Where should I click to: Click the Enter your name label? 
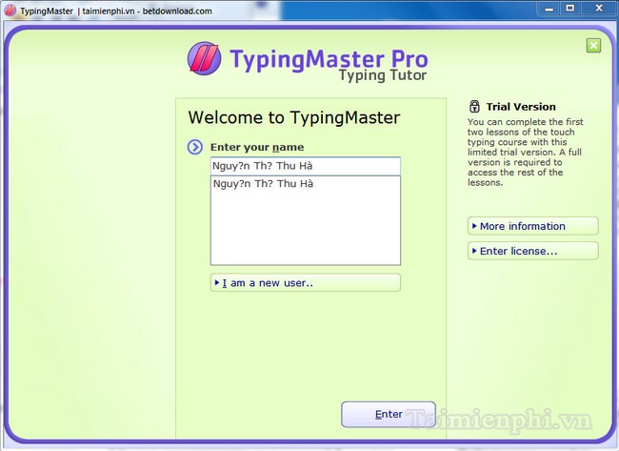click(257, 148)
